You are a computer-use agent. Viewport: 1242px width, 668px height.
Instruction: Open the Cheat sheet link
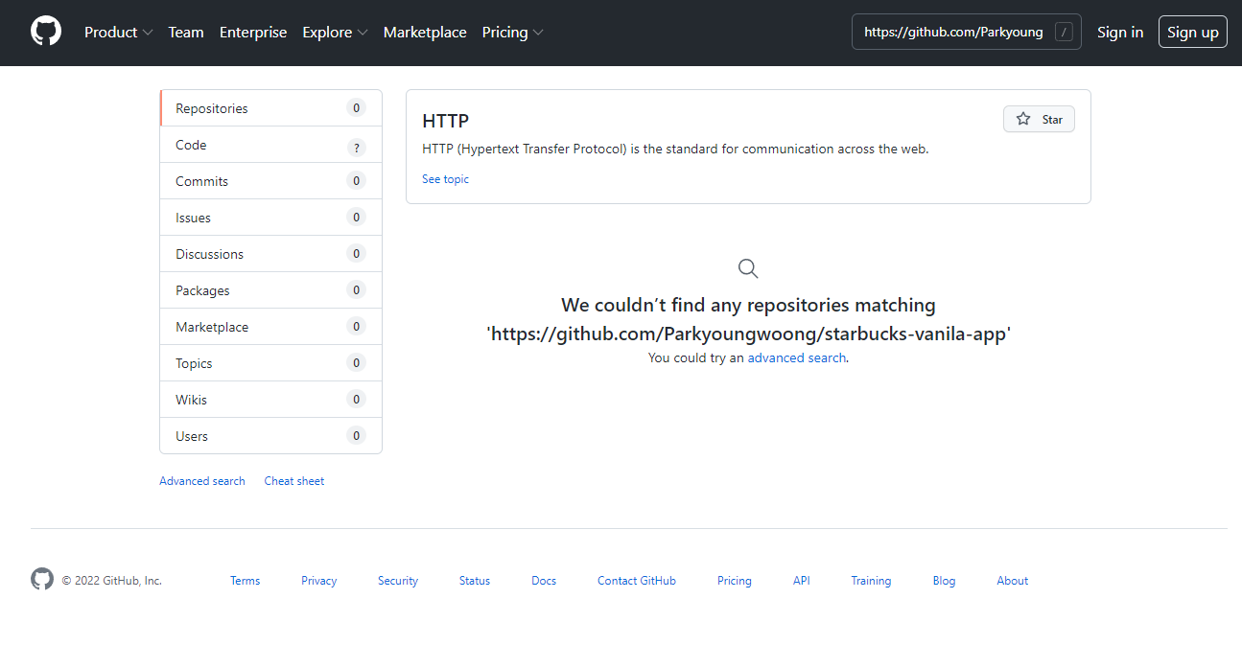(294, 481)
